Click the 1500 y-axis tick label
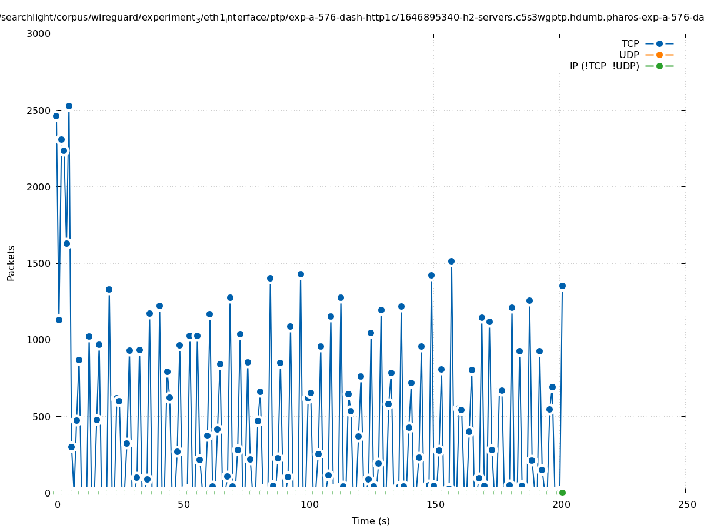This screenshot has height=529, width=704. click(x=39, y=263)
